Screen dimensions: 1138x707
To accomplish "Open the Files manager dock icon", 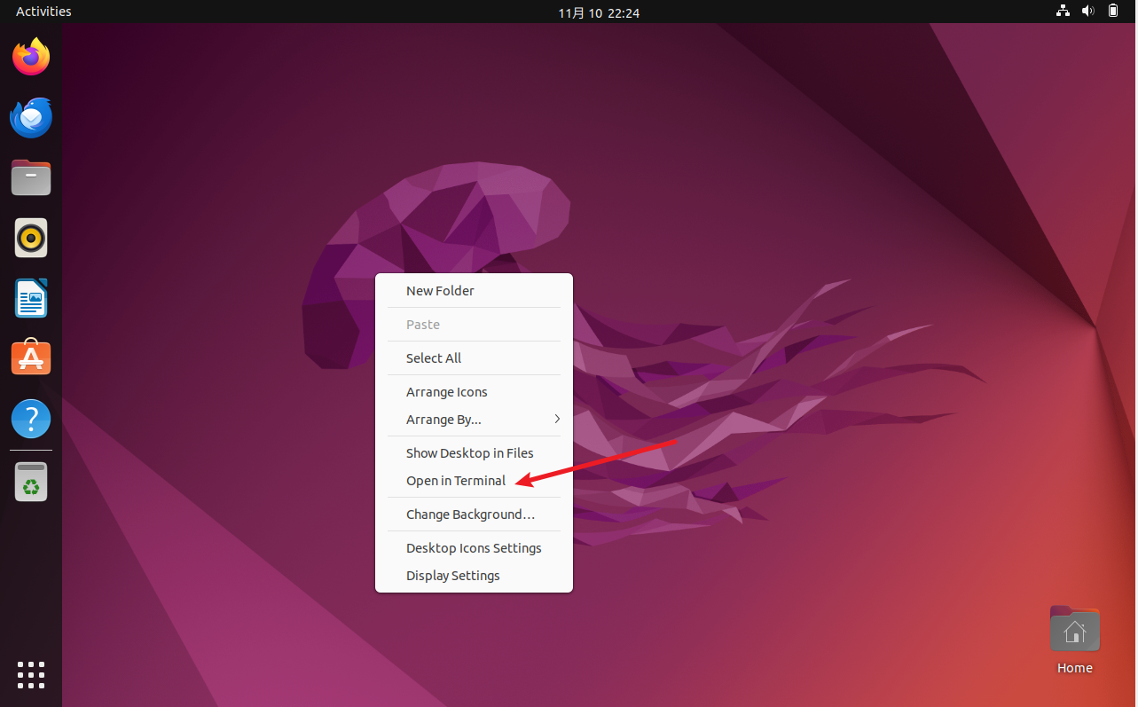I will tap(31, 177).
